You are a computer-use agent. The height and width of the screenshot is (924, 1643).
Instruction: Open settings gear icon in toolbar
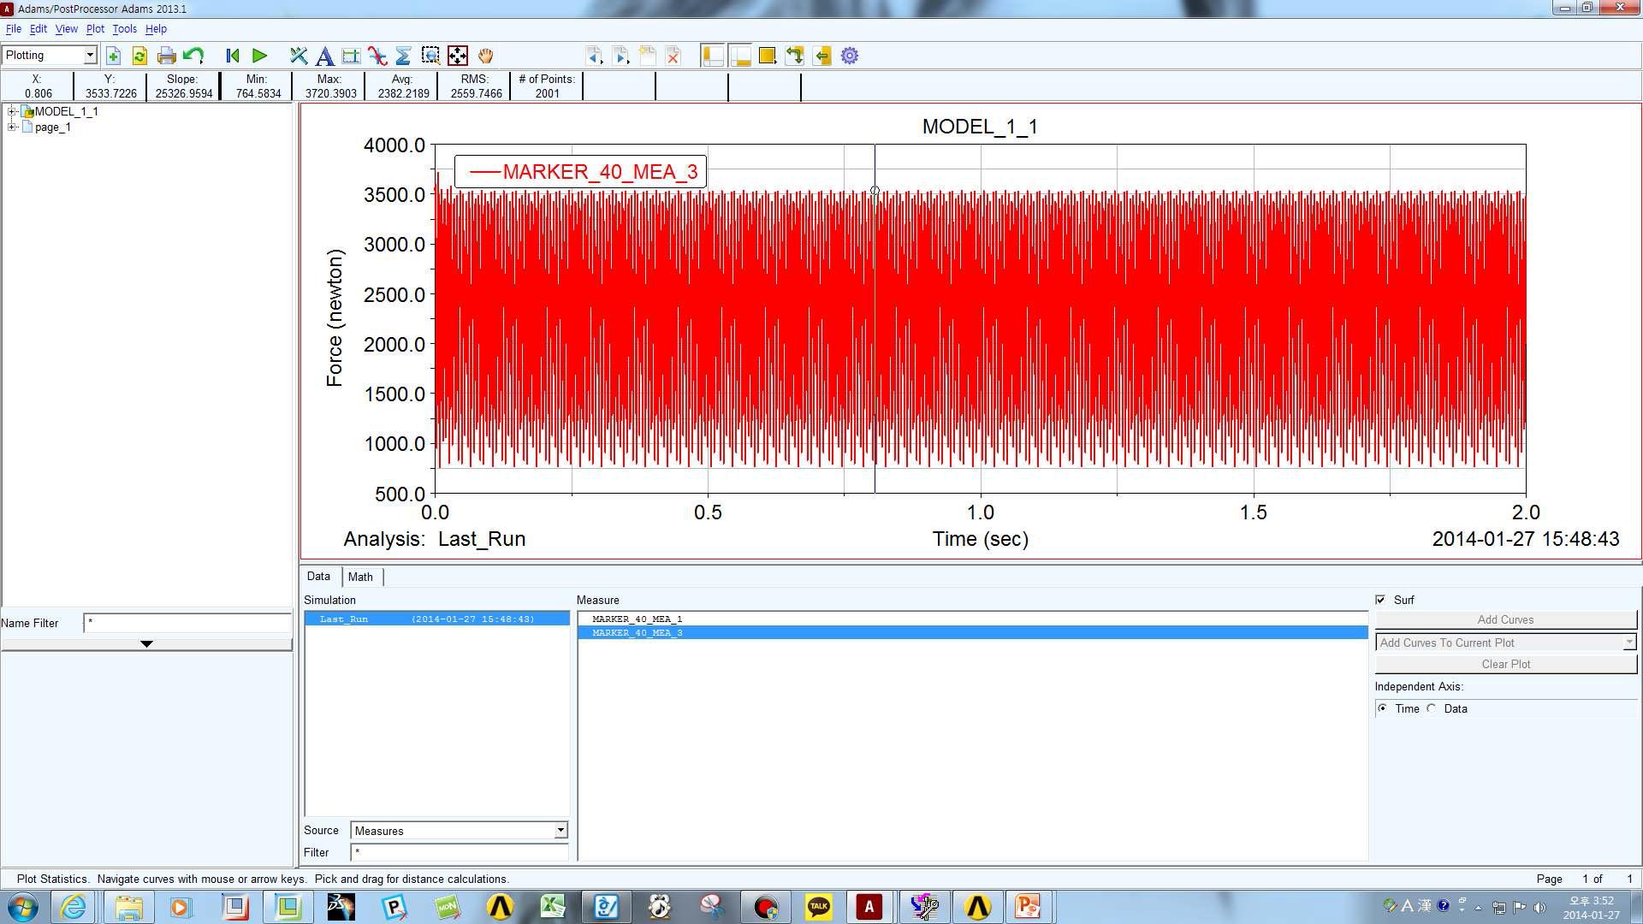tap(850, 56)
